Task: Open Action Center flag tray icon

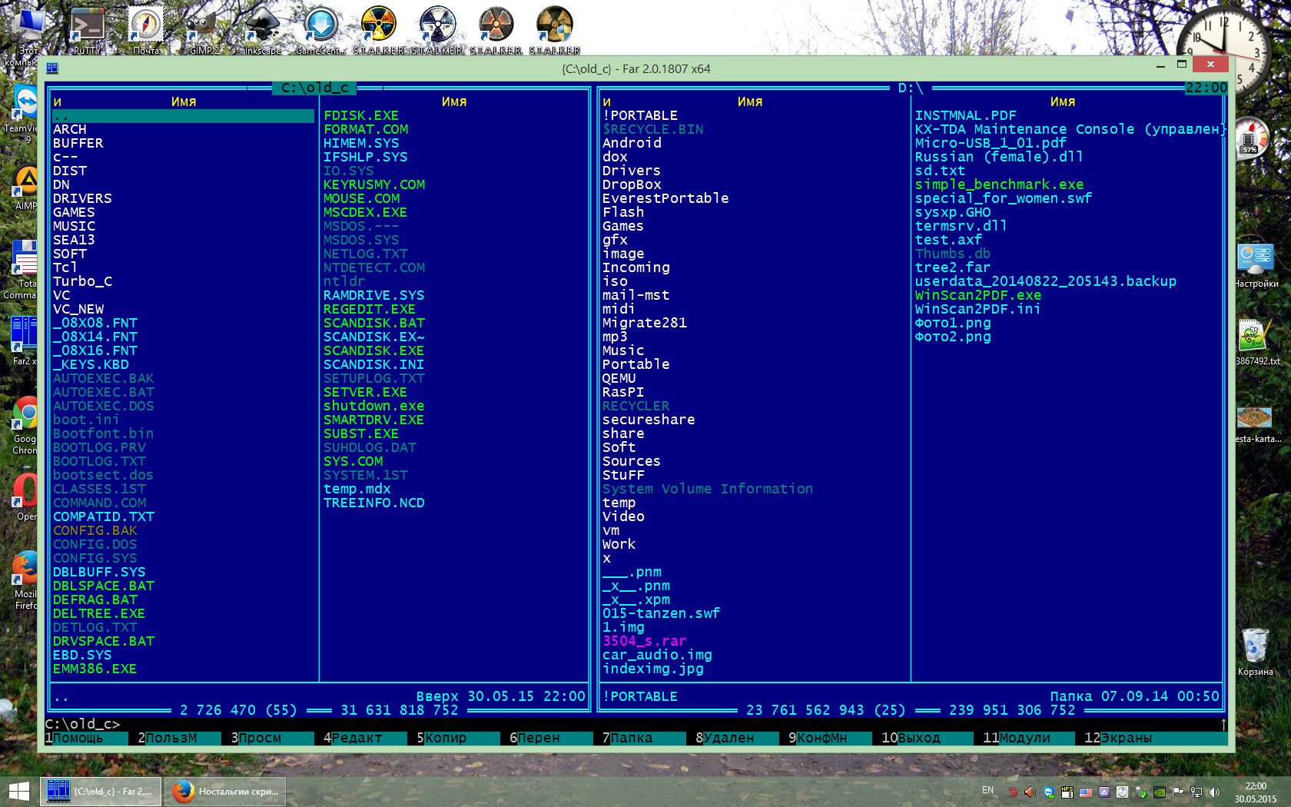Action: 1178,792
